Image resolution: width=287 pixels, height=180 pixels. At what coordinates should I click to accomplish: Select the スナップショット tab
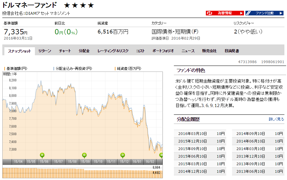coord(19,51)
